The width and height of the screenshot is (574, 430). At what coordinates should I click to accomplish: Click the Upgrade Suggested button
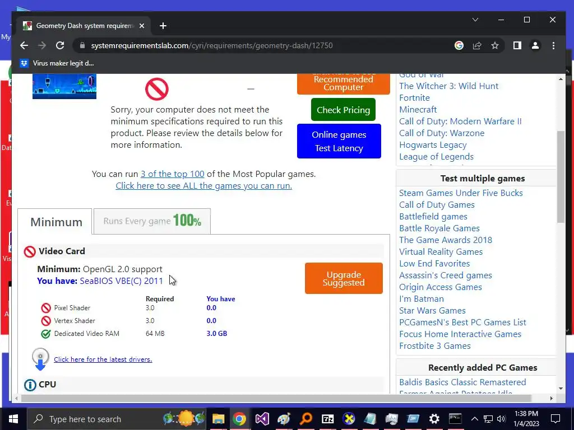344,278
